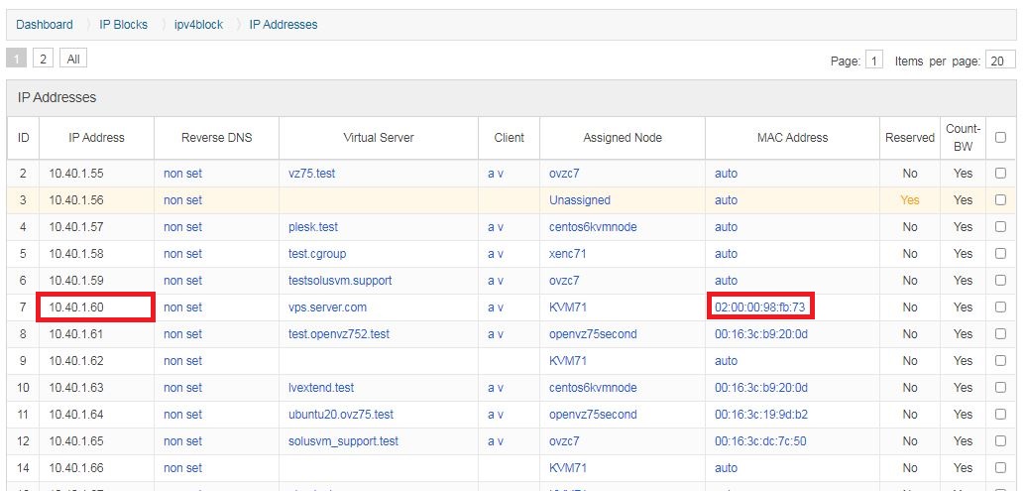Edit MAC address 02:00:00:98:fb:73
This screenshot has height=491, width=1026.
[759, 307]
